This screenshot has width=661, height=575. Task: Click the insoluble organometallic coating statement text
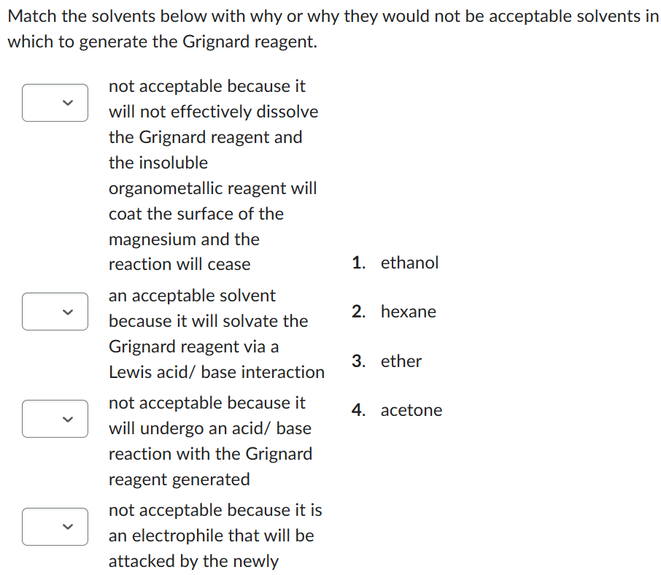click(212, 175)
